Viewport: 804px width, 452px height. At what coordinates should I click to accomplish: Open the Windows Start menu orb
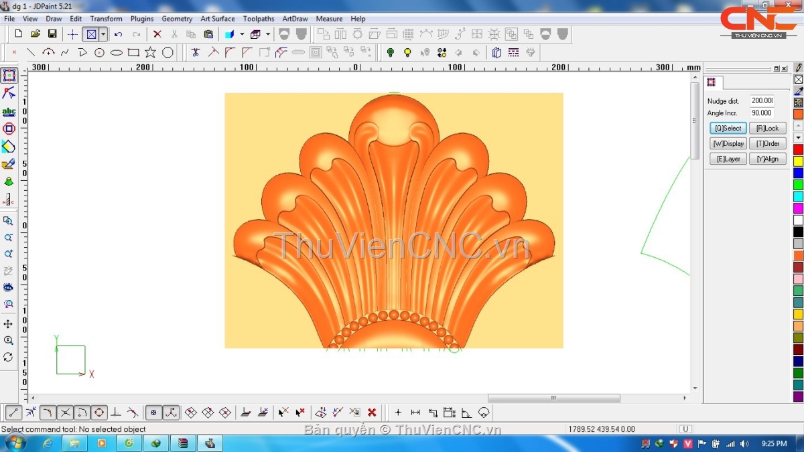pyautogui.click(x=15, y=443)
